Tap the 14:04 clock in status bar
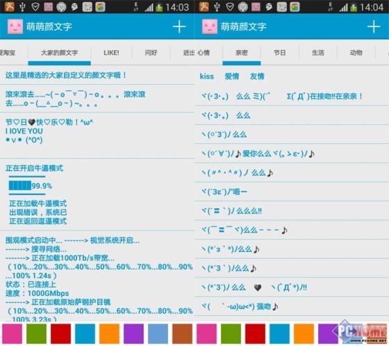The image size is (389, 346). (372, 7)
